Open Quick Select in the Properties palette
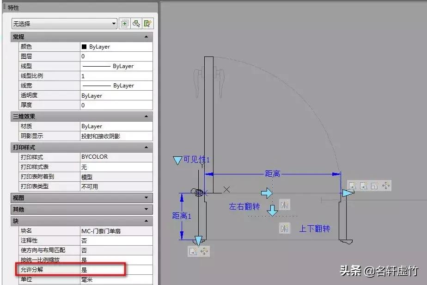The height and width of the screenshot is (285, 427). coord(148,23)
